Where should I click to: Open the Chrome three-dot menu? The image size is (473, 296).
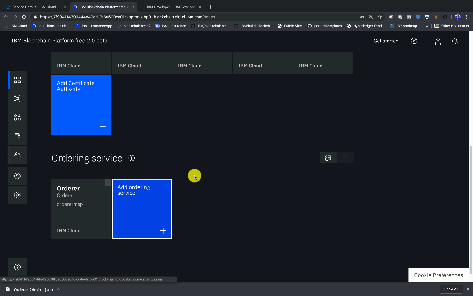click(x=467, y=17)
